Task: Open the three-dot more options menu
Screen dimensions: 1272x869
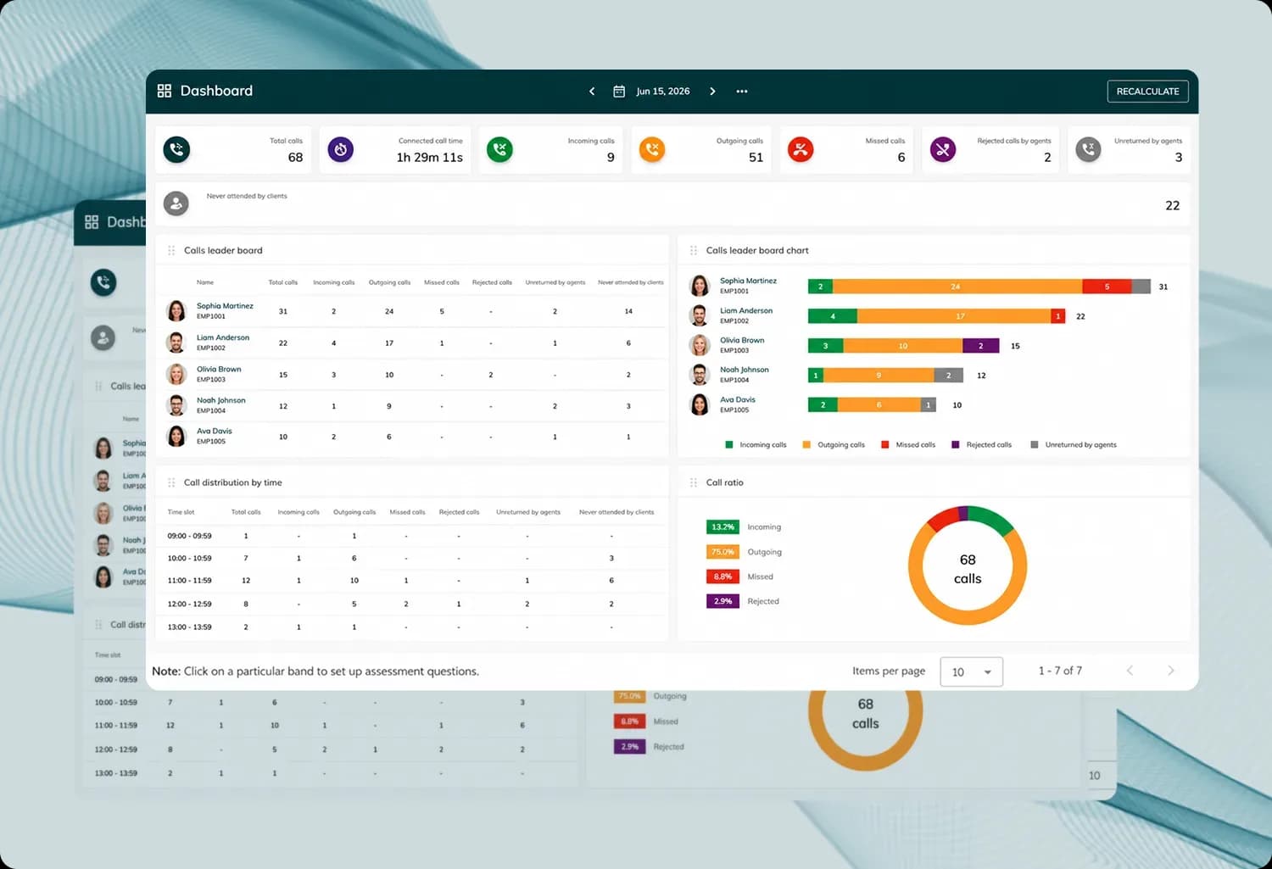Action: click(x=742, y=92)
